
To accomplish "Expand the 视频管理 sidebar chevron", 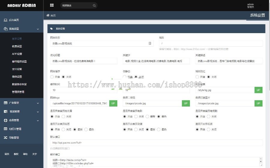I will point(38,112).
